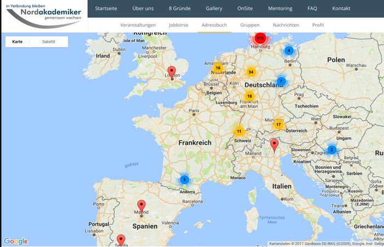384x247 pixels.
Task: Open the blue cluster marker 3 in southern France
Action: point(184,179)
